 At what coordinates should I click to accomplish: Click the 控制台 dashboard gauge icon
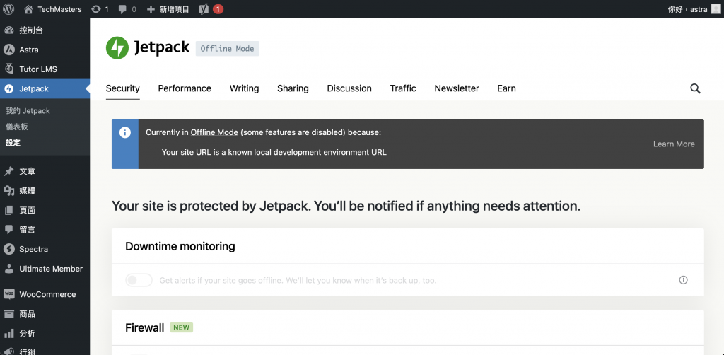point(8,30)
